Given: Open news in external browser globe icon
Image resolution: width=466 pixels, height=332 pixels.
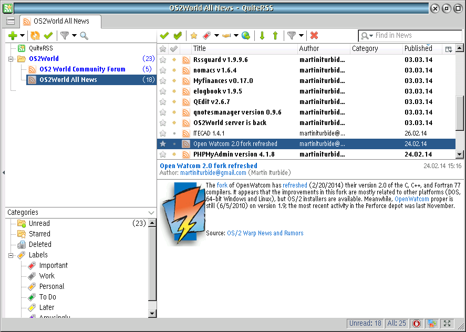Looking at the screenshot, I should (x=245, y=36).
